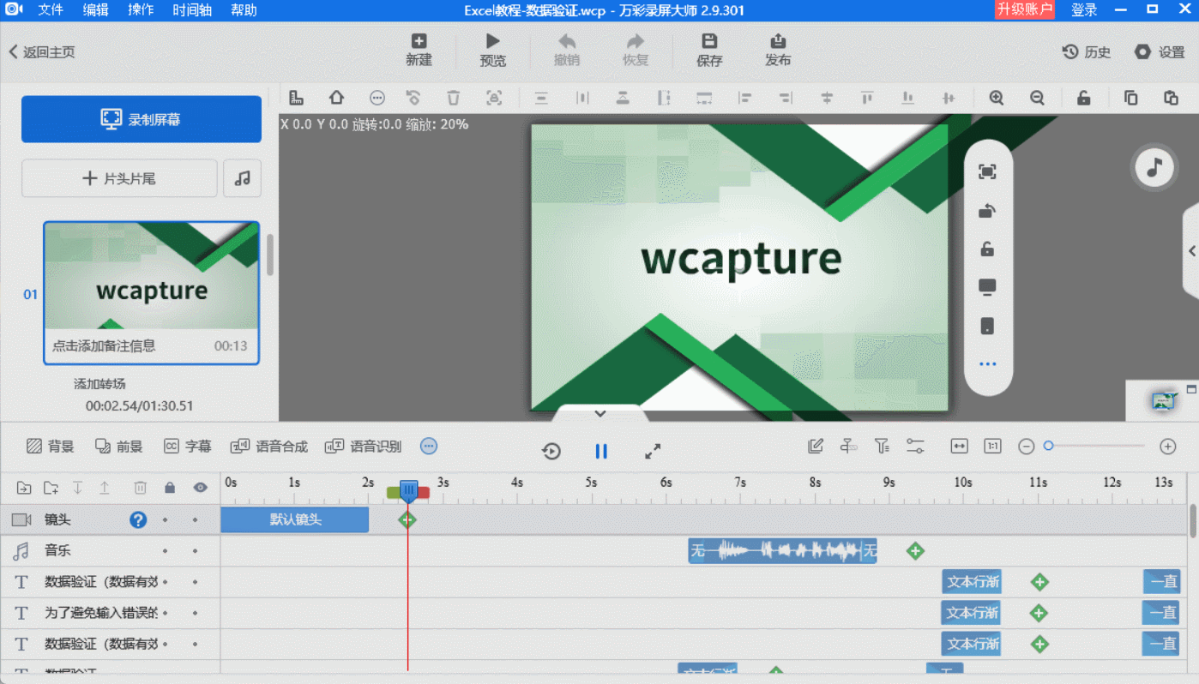The width and height of the screenshot is (1199, 684).
Task: Click the paste icon in canvas toolbar
Action: [1171, 98]
